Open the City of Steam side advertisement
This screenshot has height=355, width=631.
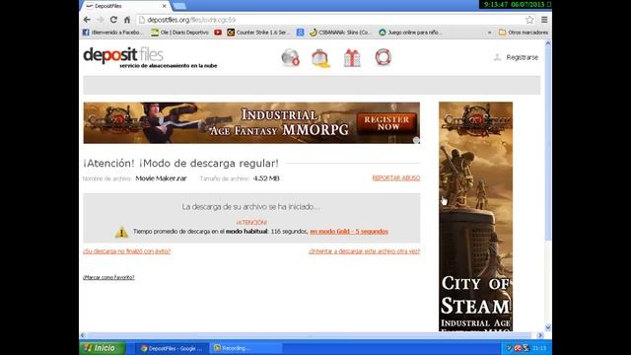click(475, 217)
